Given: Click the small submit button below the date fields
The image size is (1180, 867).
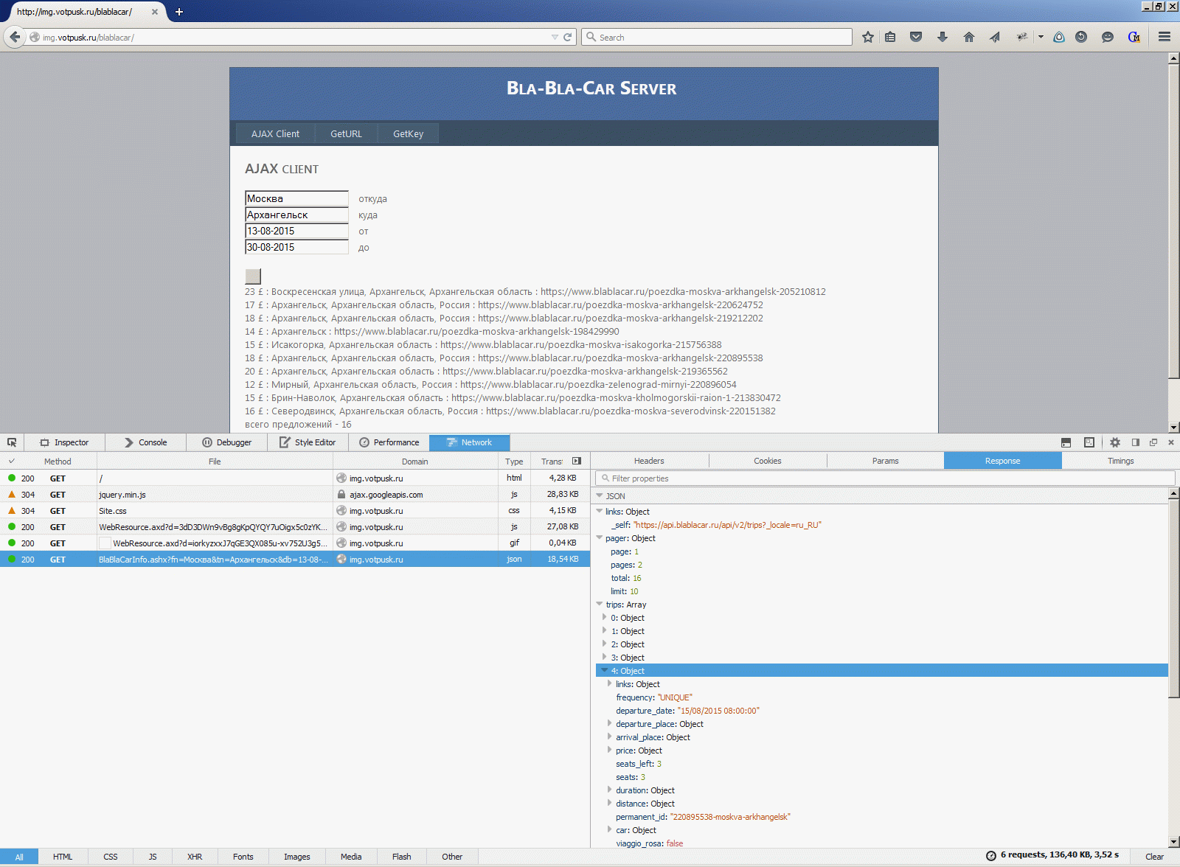Looking at the screenshot, I should (x=253, y=276).
